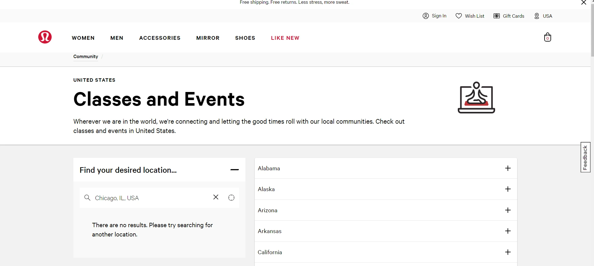Open the Men menu
594x266 pixels.
[x=117, y=38]
